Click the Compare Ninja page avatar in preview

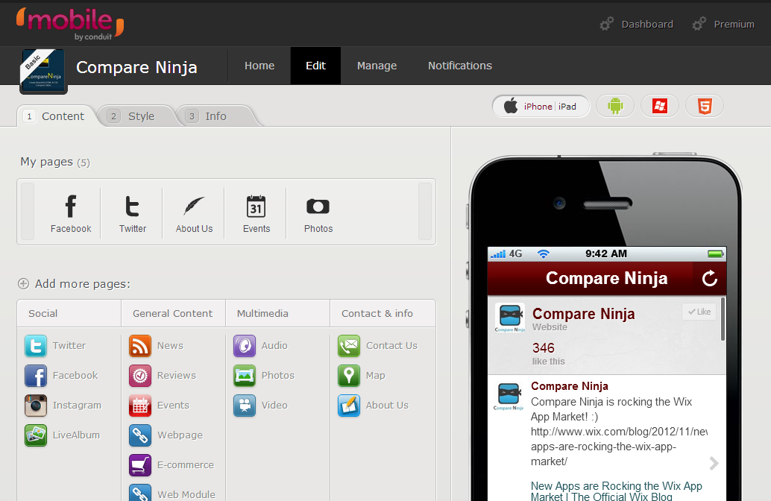(x=510, y=317)
